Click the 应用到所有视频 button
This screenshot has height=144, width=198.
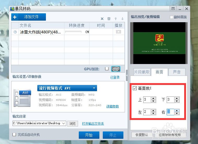pos(170,135)
